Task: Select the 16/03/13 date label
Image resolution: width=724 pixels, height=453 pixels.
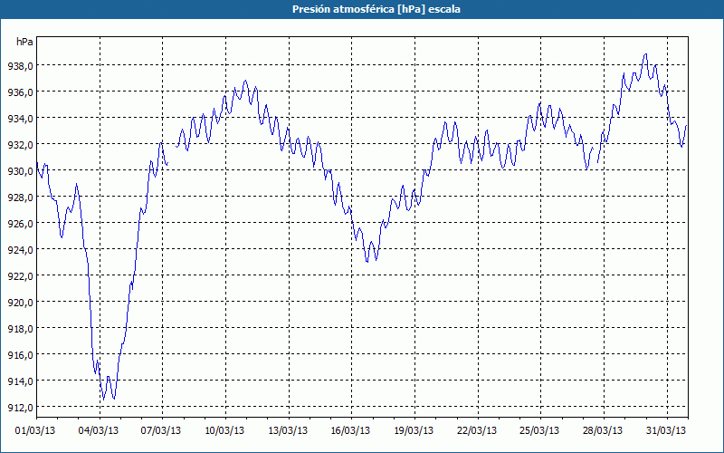Action: pos(350,431)
